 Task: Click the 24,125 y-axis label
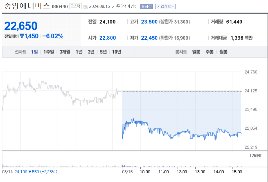[251, 91]
